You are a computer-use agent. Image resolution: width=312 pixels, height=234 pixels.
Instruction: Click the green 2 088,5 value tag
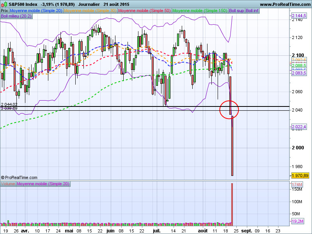[299, 66]
